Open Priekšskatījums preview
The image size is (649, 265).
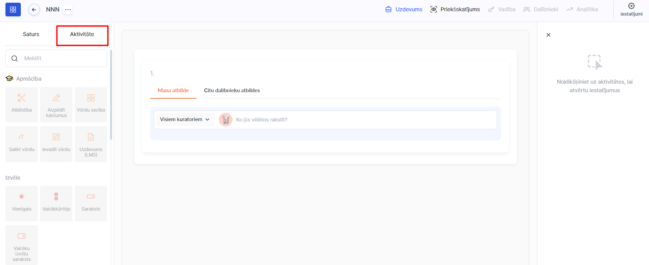point(455,9)
